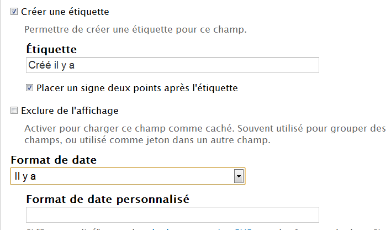Click the 'Format de date personnalisé' heading
This screenshot has height=230, width=391.
(x=108, y=199)
